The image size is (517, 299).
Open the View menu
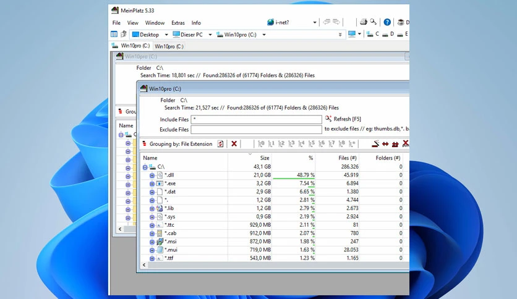(132, 23)
